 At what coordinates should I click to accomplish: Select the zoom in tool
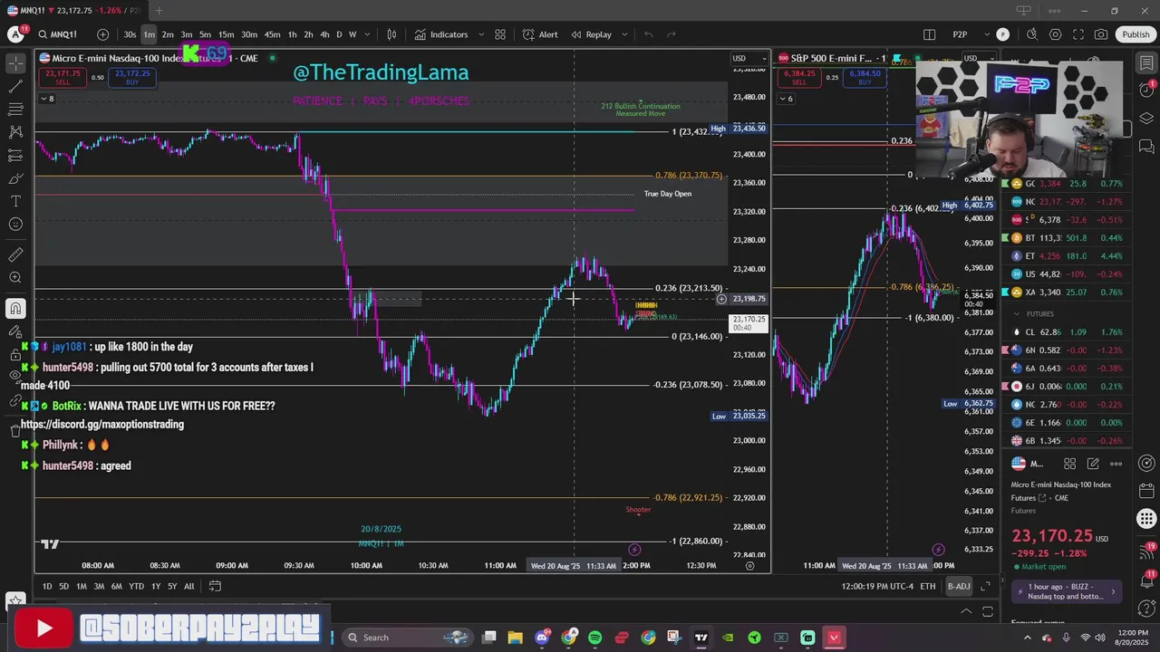pos(15,278)
